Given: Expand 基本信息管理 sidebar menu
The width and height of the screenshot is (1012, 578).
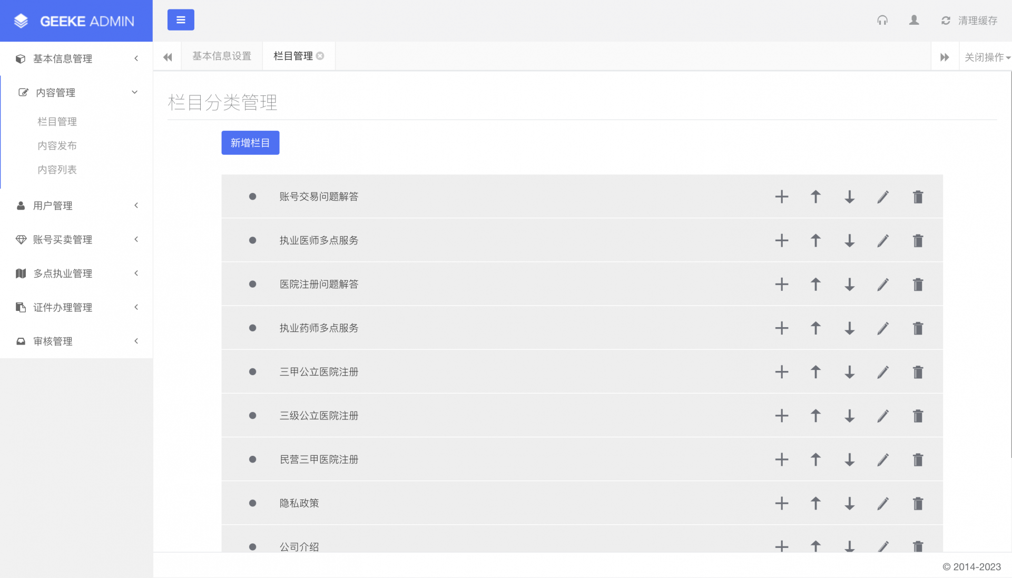Looking at the screenshot, I should tap(76, 58).
